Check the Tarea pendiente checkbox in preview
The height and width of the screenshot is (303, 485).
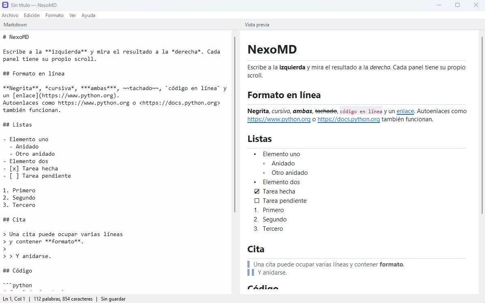pos(257,200)
